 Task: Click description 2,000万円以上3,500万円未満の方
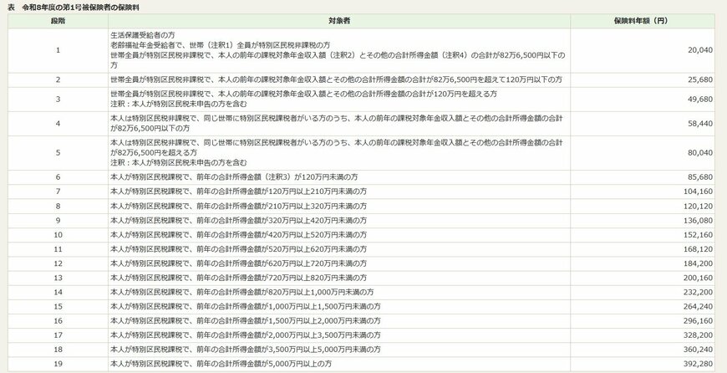247,335
